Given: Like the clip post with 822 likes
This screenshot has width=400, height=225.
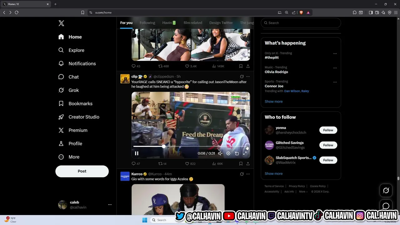Looking at the screenshot, I should (x=187, y=164).
